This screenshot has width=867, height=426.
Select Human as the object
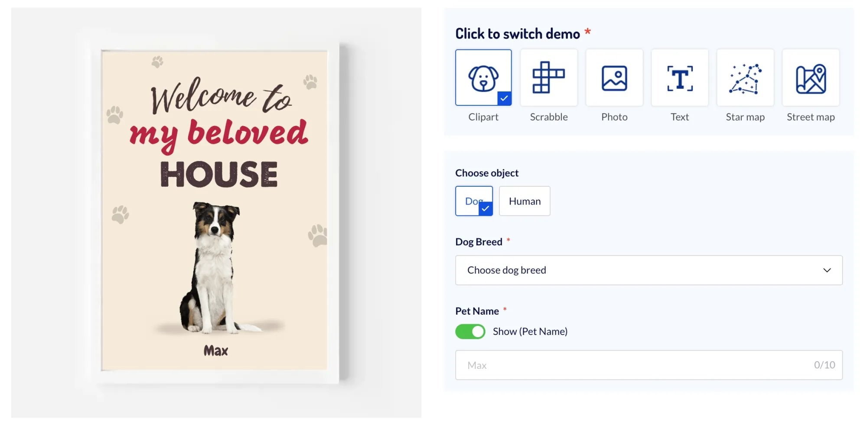(x=524, y=201)
